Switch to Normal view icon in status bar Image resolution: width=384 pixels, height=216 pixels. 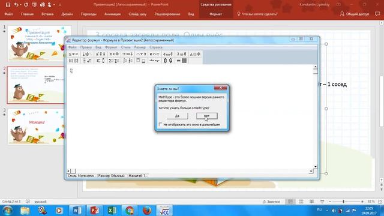pyautogui.click(x=290, y=202)
